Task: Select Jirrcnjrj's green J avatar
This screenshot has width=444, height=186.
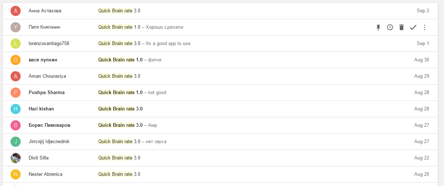Action: (16, 142)
